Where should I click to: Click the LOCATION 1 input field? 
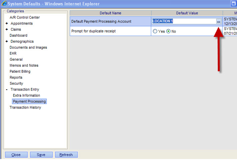click(184, 21)
